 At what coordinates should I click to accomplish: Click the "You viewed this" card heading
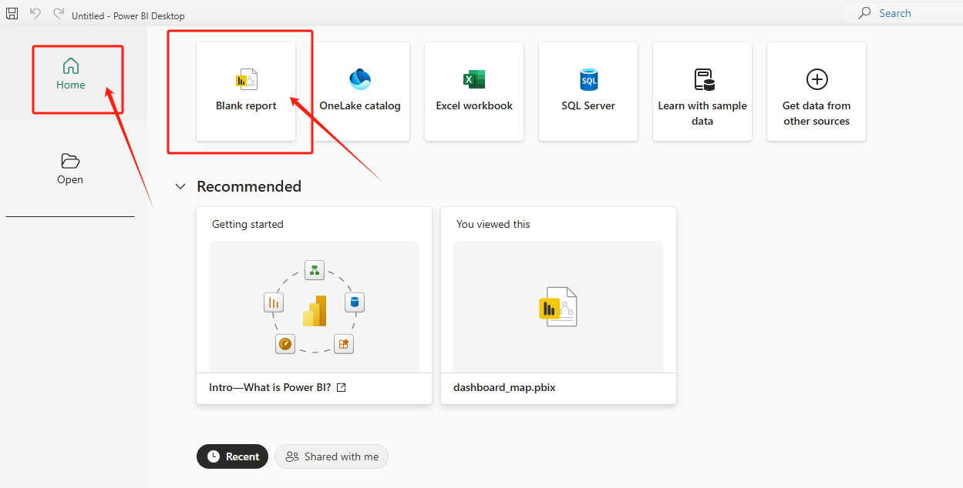[493, 224]
